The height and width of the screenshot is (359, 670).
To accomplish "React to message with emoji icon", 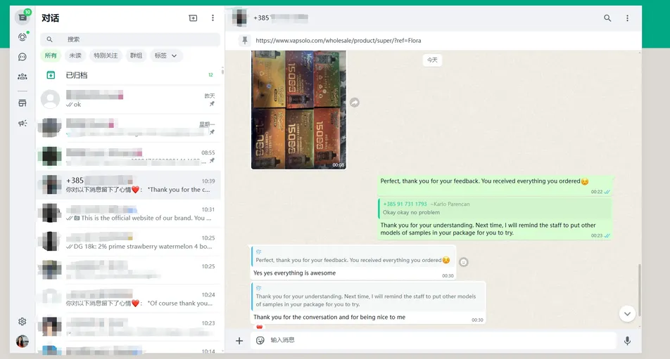I will point(464,262).
